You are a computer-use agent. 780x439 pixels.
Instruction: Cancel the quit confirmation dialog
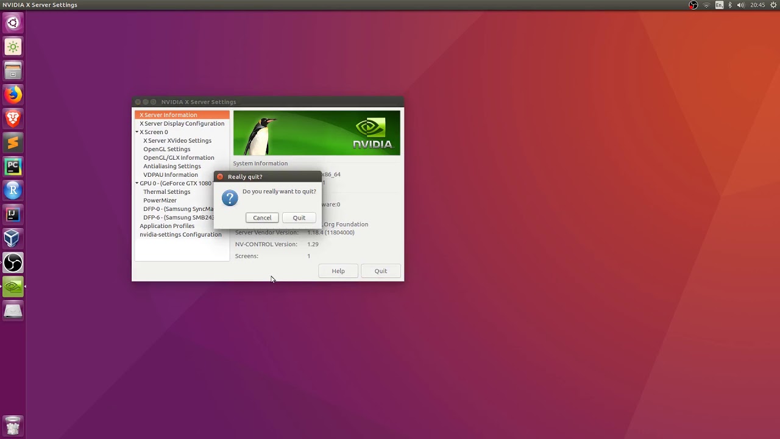(262, 218)
